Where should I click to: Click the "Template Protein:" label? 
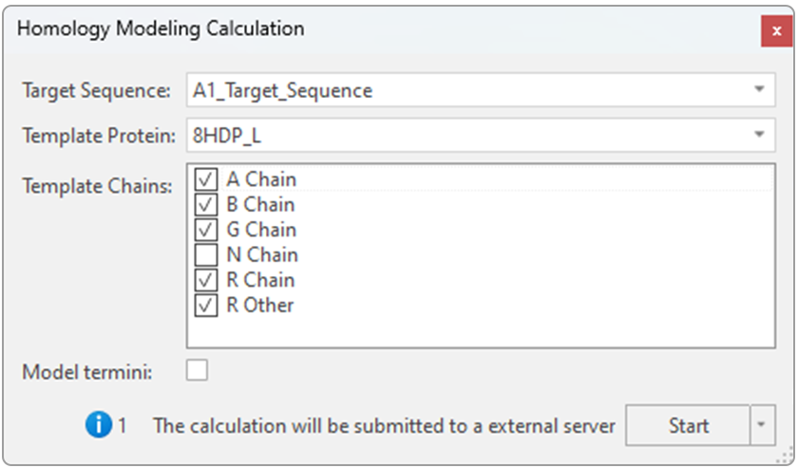click(x=99, y=136)
